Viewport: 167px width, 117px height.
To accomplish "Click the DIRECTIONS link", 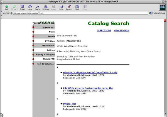I will coord(104,31).
